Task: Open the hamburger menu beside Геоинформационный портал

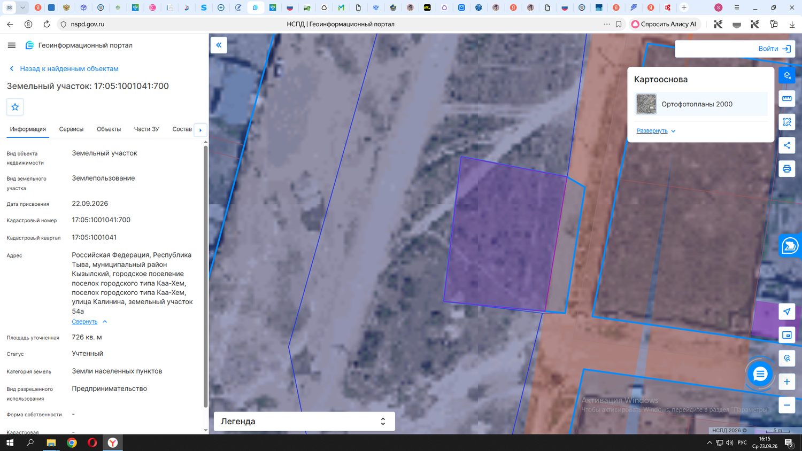Action: tap(12, 45)
